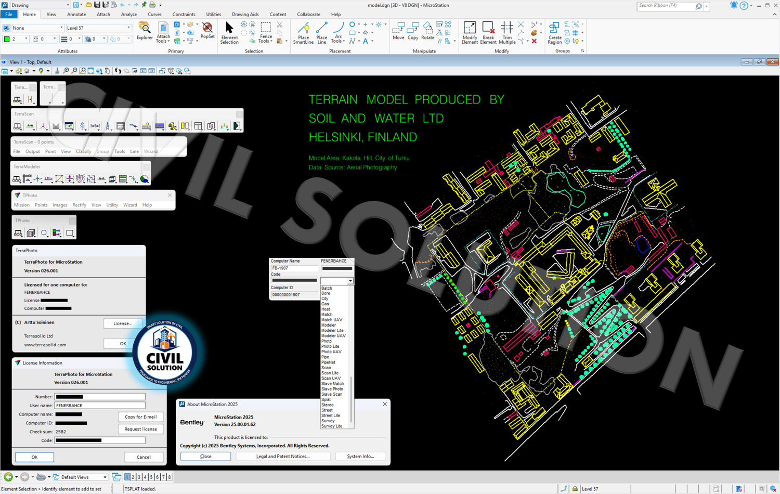Click Cancel in License Information dialog
The image size is (780, 494).
click(144, 457)
